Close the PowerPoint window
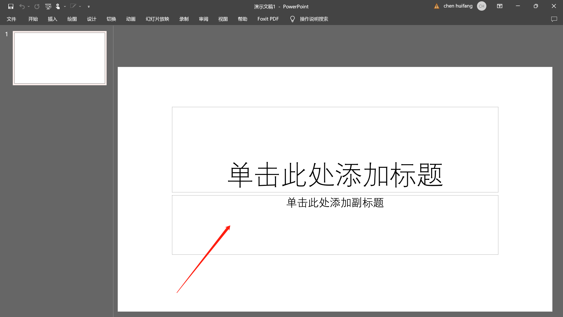 click(554, 6)
